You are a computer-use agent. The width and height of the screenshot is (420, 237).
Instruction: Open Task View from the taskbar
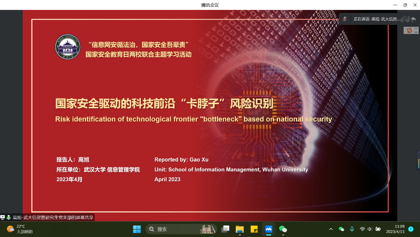tap(225, 229)
